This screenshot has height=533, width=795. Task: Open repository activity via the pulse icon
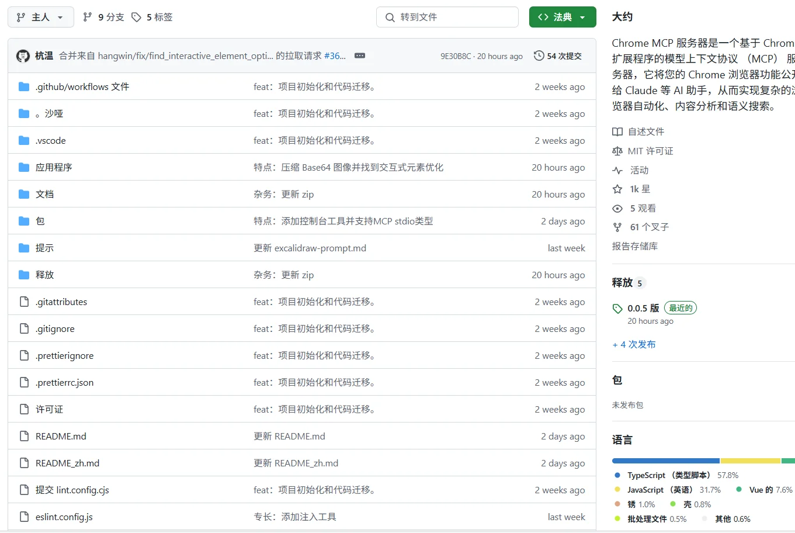(617, 170)
